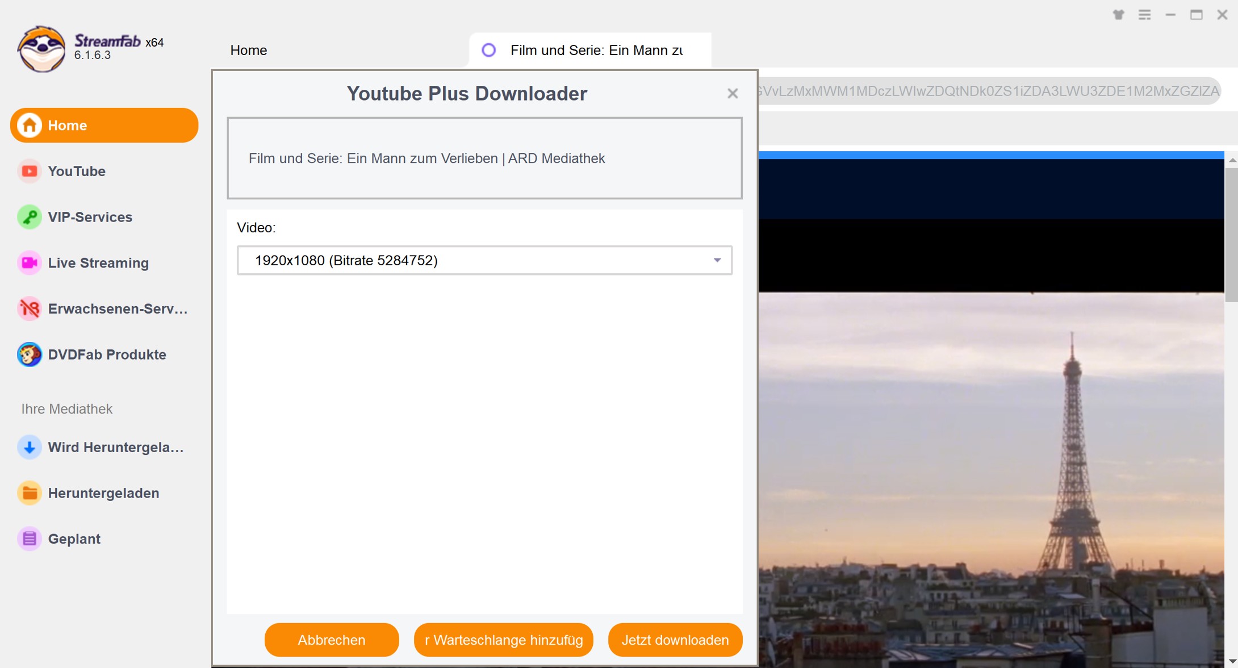Click the Jetzt downloaden button
This screenshot has width=1238, height=668.
(675, 640)
